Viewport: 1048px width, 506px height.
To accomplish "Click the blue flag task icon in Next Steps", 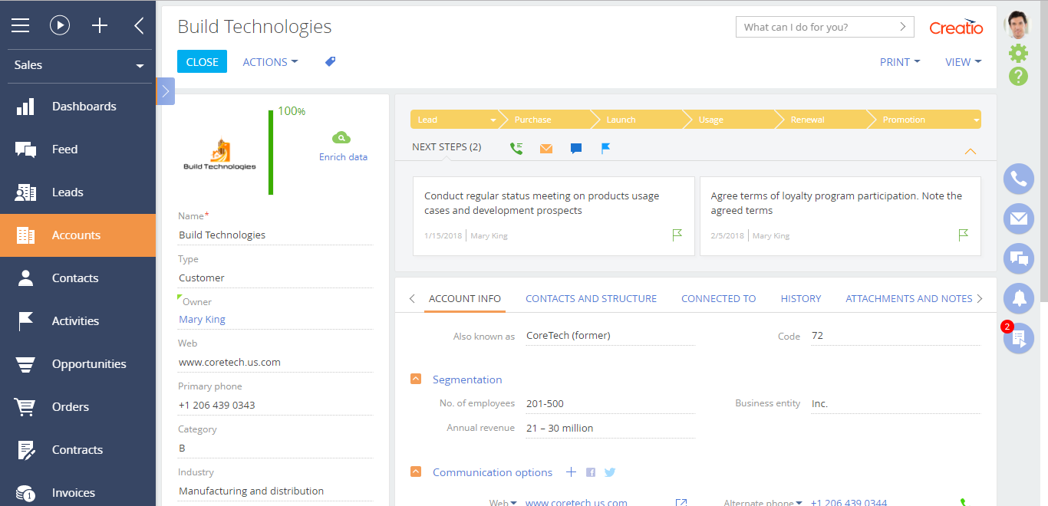I will [605, 148].
